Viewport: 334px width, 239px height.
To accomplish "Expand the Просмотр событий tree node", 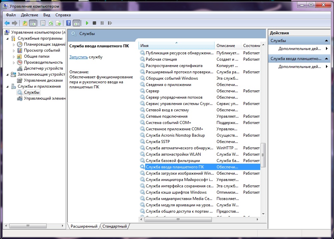I will (14, 51).
